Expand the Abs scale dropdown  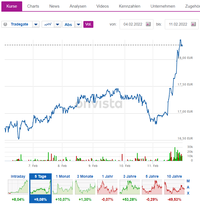click(78, 24)
